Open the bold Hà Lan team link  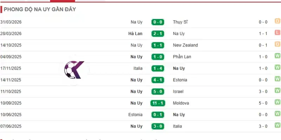(135, 34)
